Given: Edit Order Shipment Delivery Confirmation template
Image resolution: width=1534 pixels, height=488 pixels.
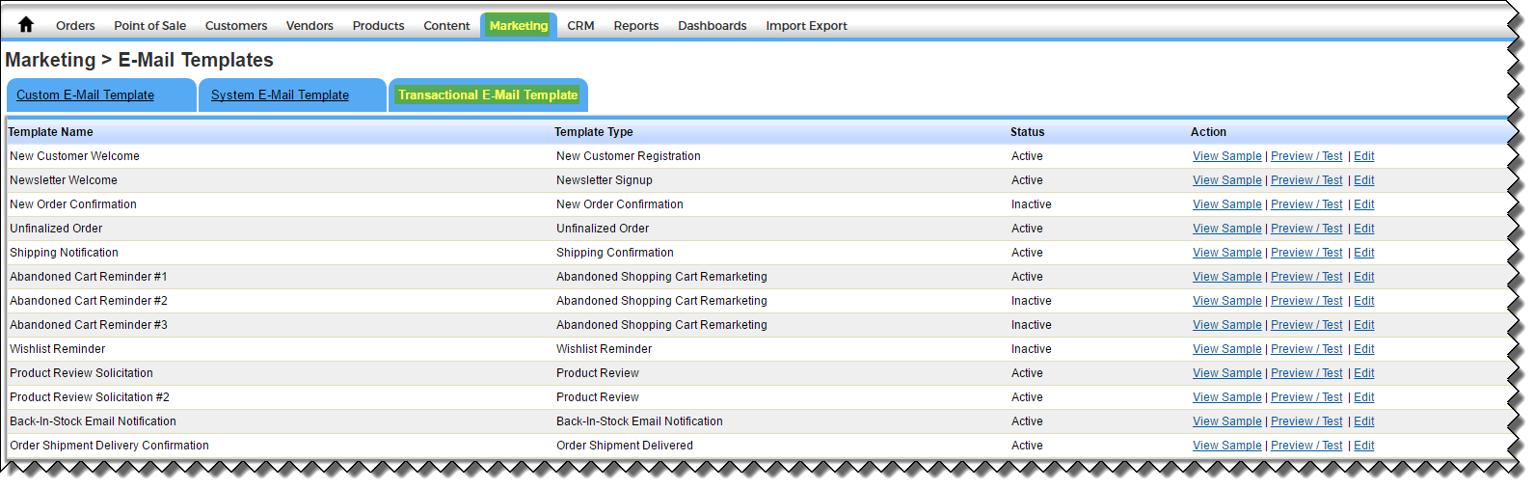Looking at the screenshot, I should click(1363, 446).
